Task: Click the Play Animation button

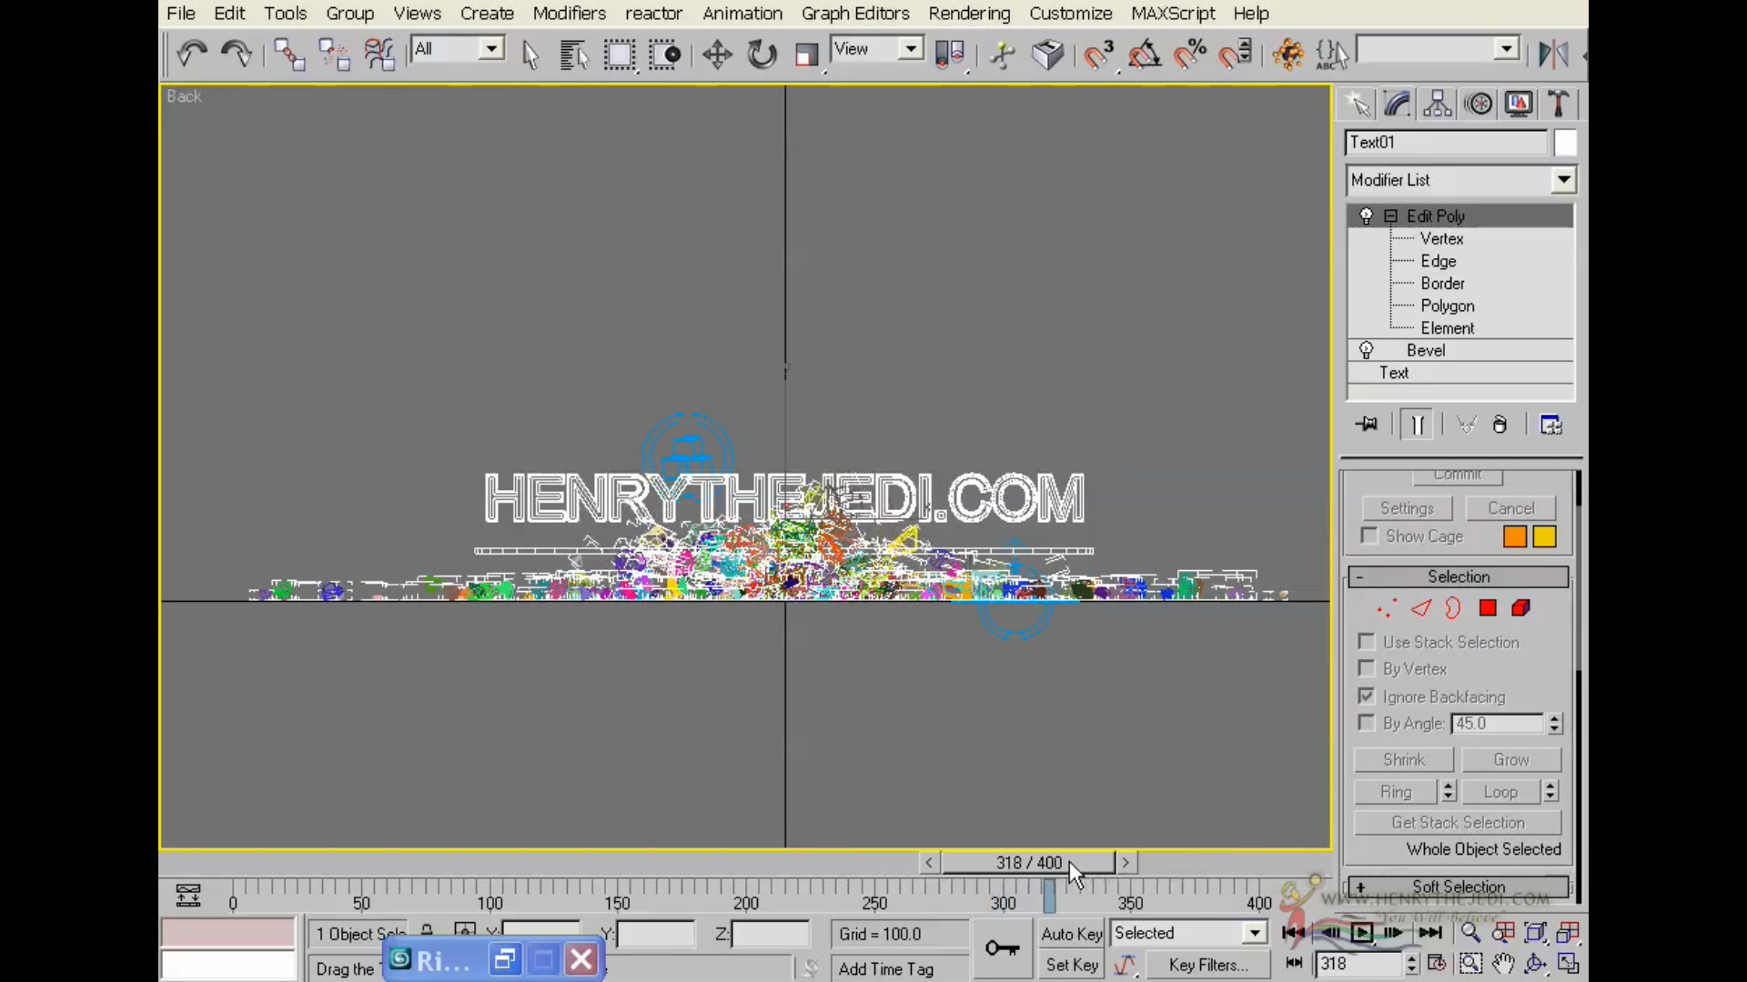Action: [x=1362, y=933]
